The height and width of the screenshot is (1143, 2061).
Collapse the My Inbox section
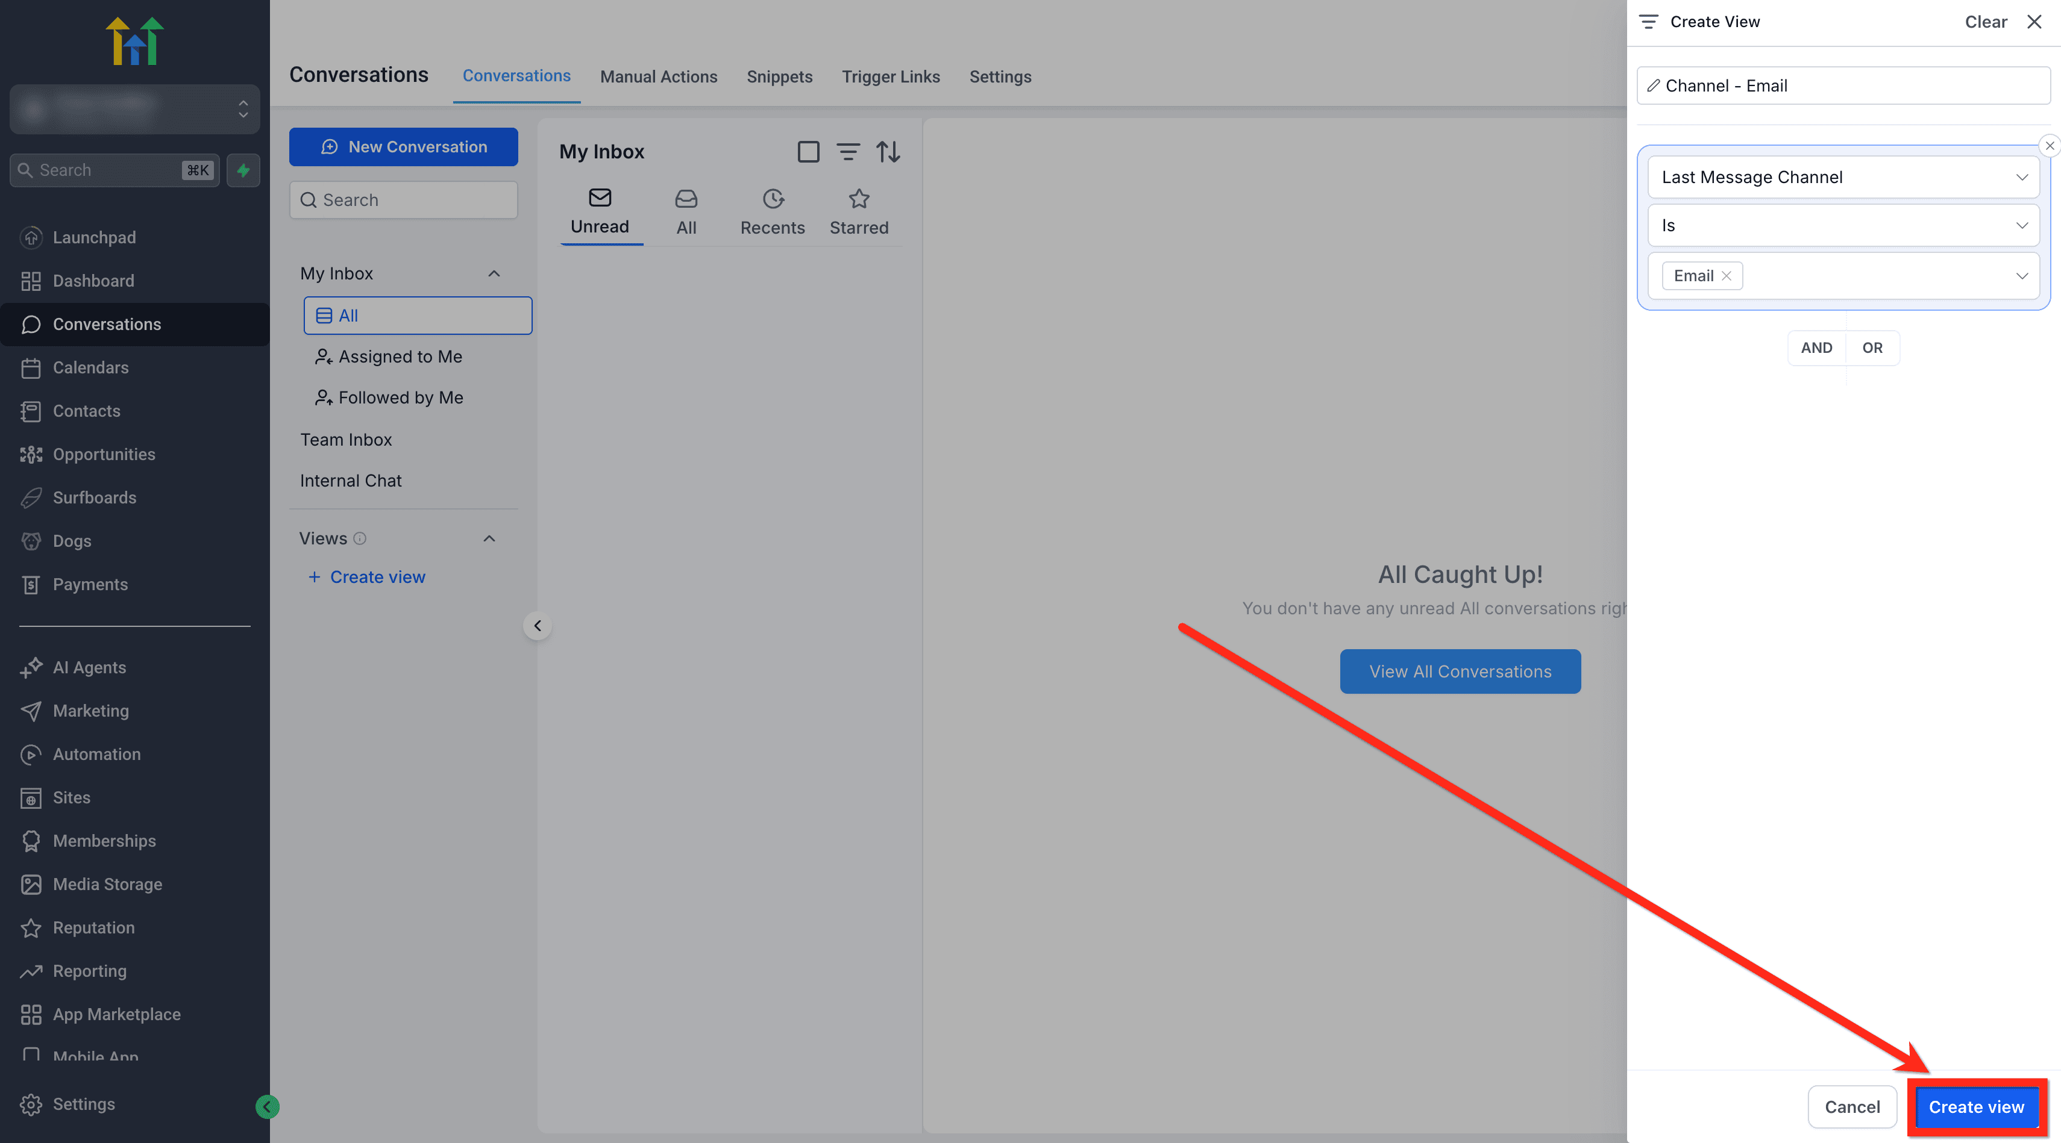click(494, 273)
